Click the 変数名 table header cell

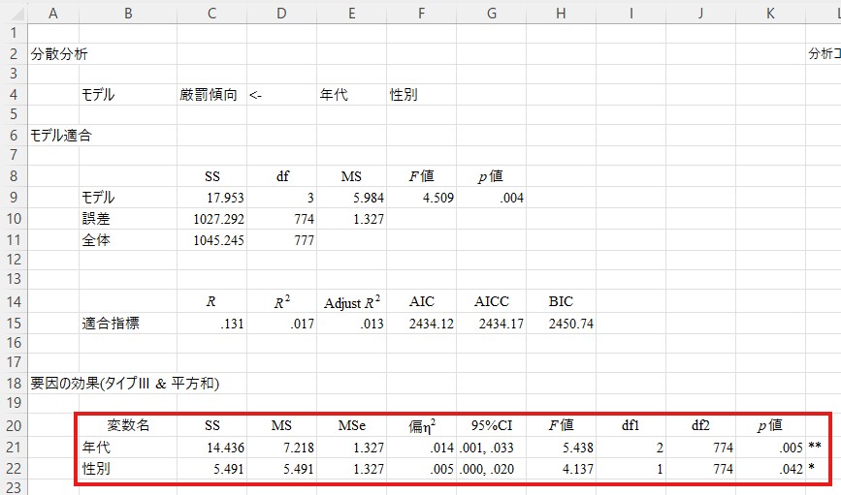[128, 425]
